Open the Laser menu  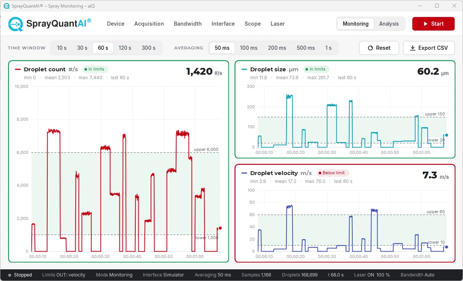(277, 24)
